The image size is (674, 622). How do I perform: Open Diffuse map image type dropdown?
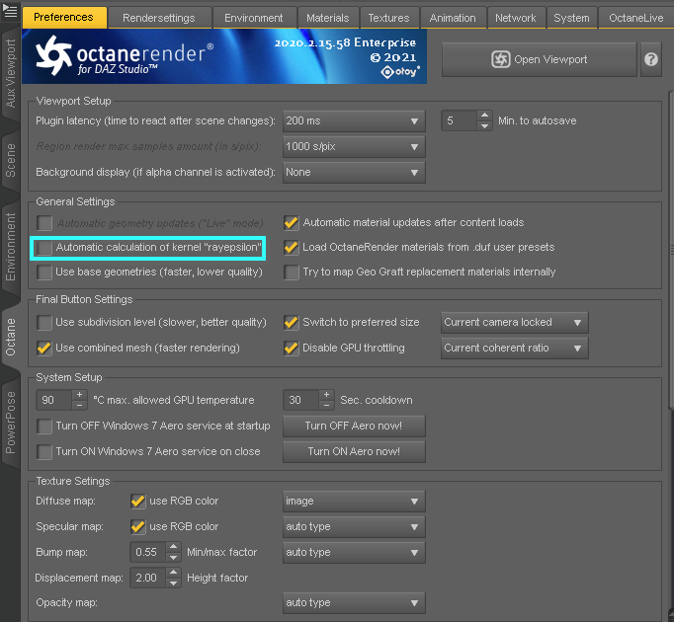click(354, 502)
